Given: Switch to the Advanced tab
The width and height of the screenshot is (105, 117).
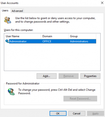Looking at the screenshot, I should [x=17, y=11].
